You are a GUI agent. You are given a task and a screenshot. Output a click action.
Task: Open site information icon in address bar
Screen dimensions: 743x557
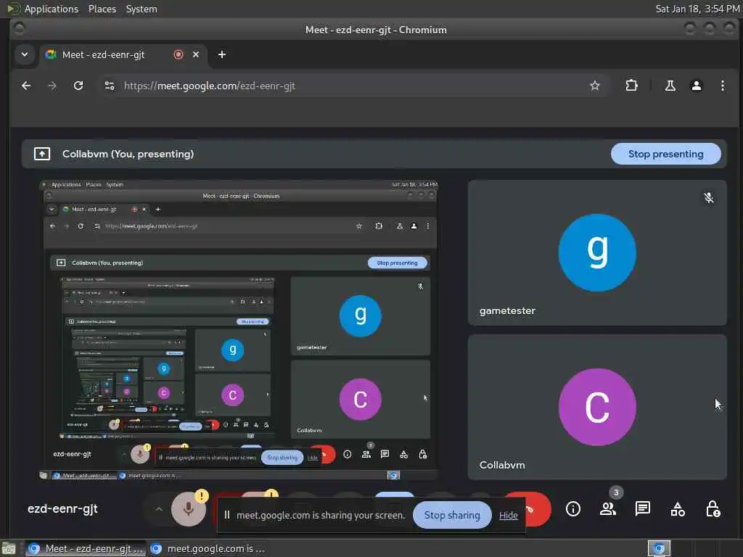coord(110,86)
